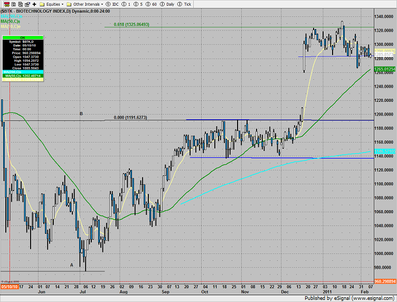Select the 5-minute interval icon
This screenshot has width=397, height=302.
point(136,4)
